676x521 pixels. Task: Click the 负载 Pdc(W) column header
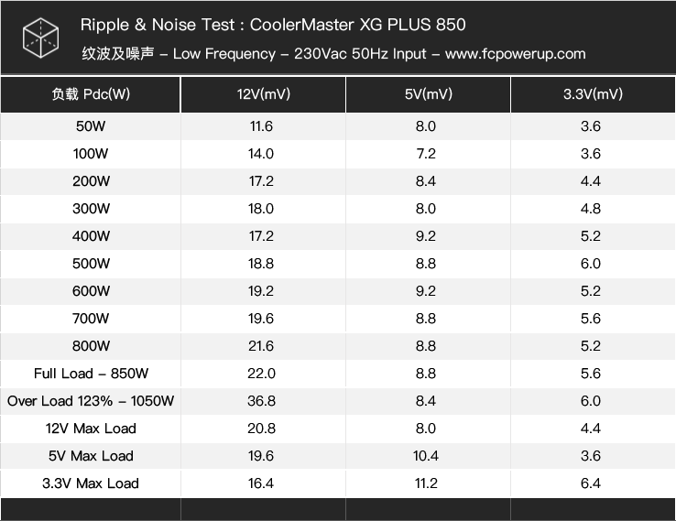[x=91, y=94]
